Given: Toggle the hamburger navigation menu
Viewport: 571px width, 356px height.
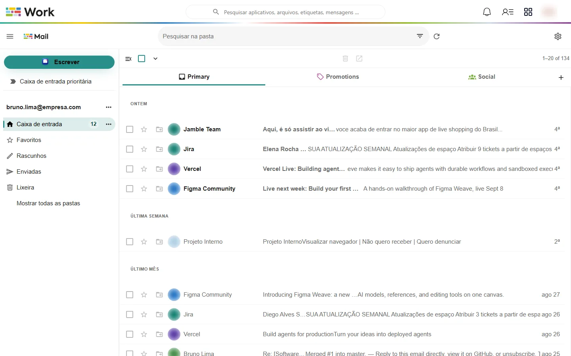Looking at the screenshot, I should (x=10, y=36).
